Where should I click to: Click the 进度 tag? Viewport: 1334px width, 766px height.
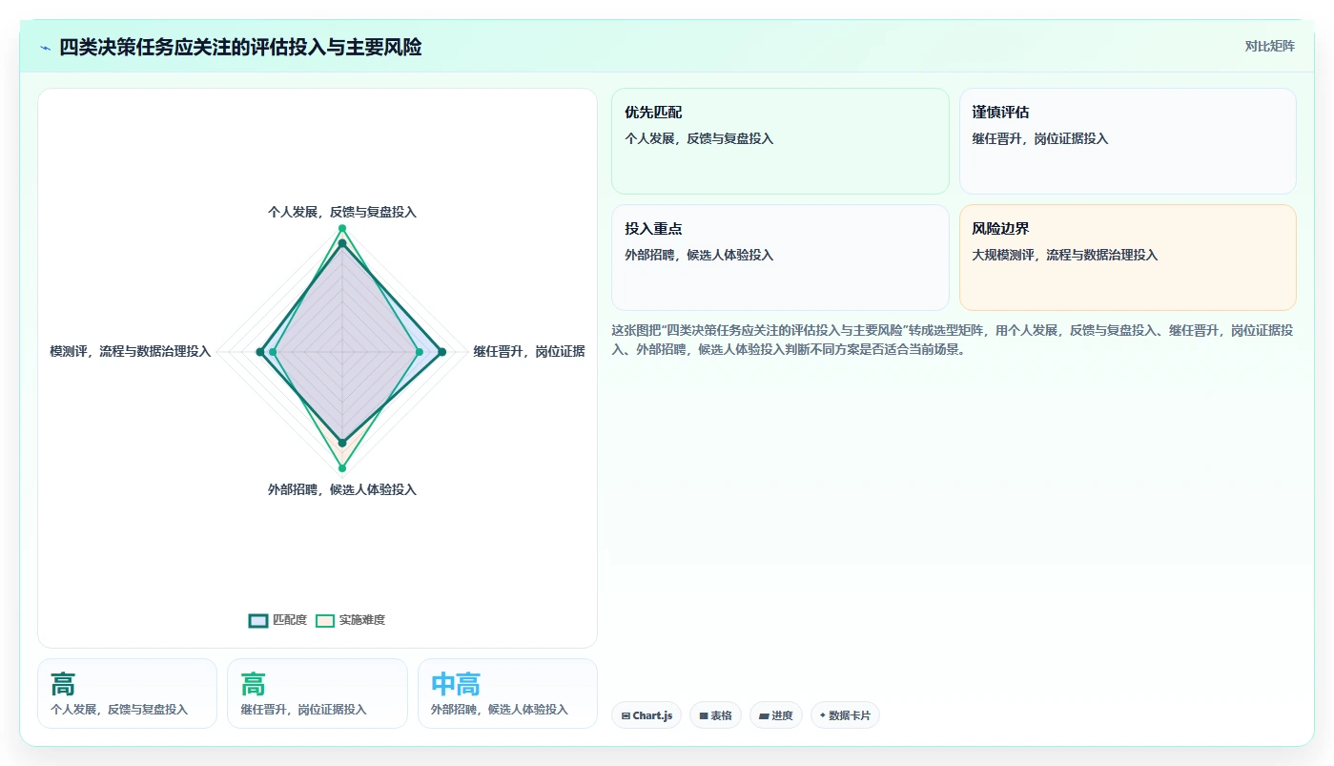pyautogui.click(x=776, y=715)
